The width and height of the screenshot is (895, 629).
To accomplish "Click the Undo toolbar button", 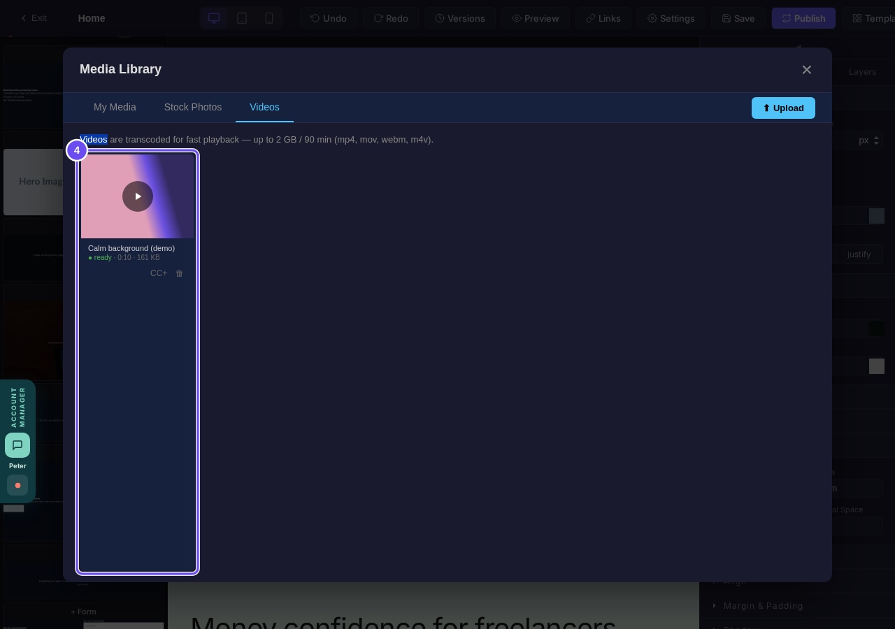I will point(329,18).
